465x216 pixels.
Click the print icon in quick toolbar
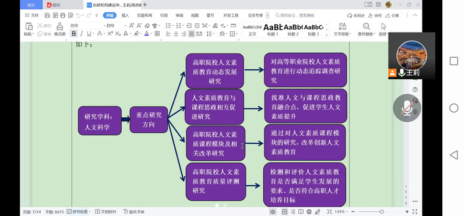[x=62, y=15]
